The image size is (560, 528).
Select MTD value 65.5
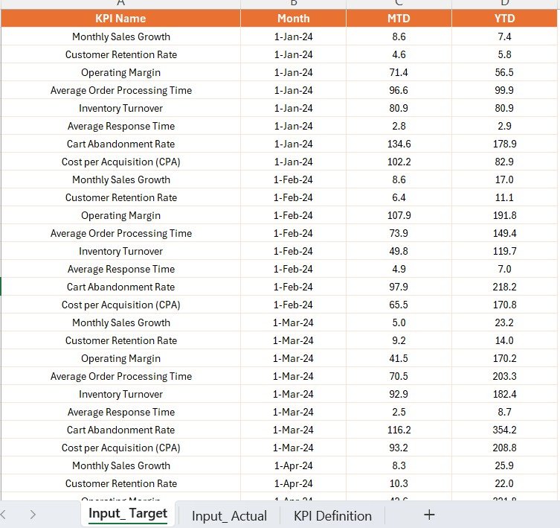click(399, 305)
